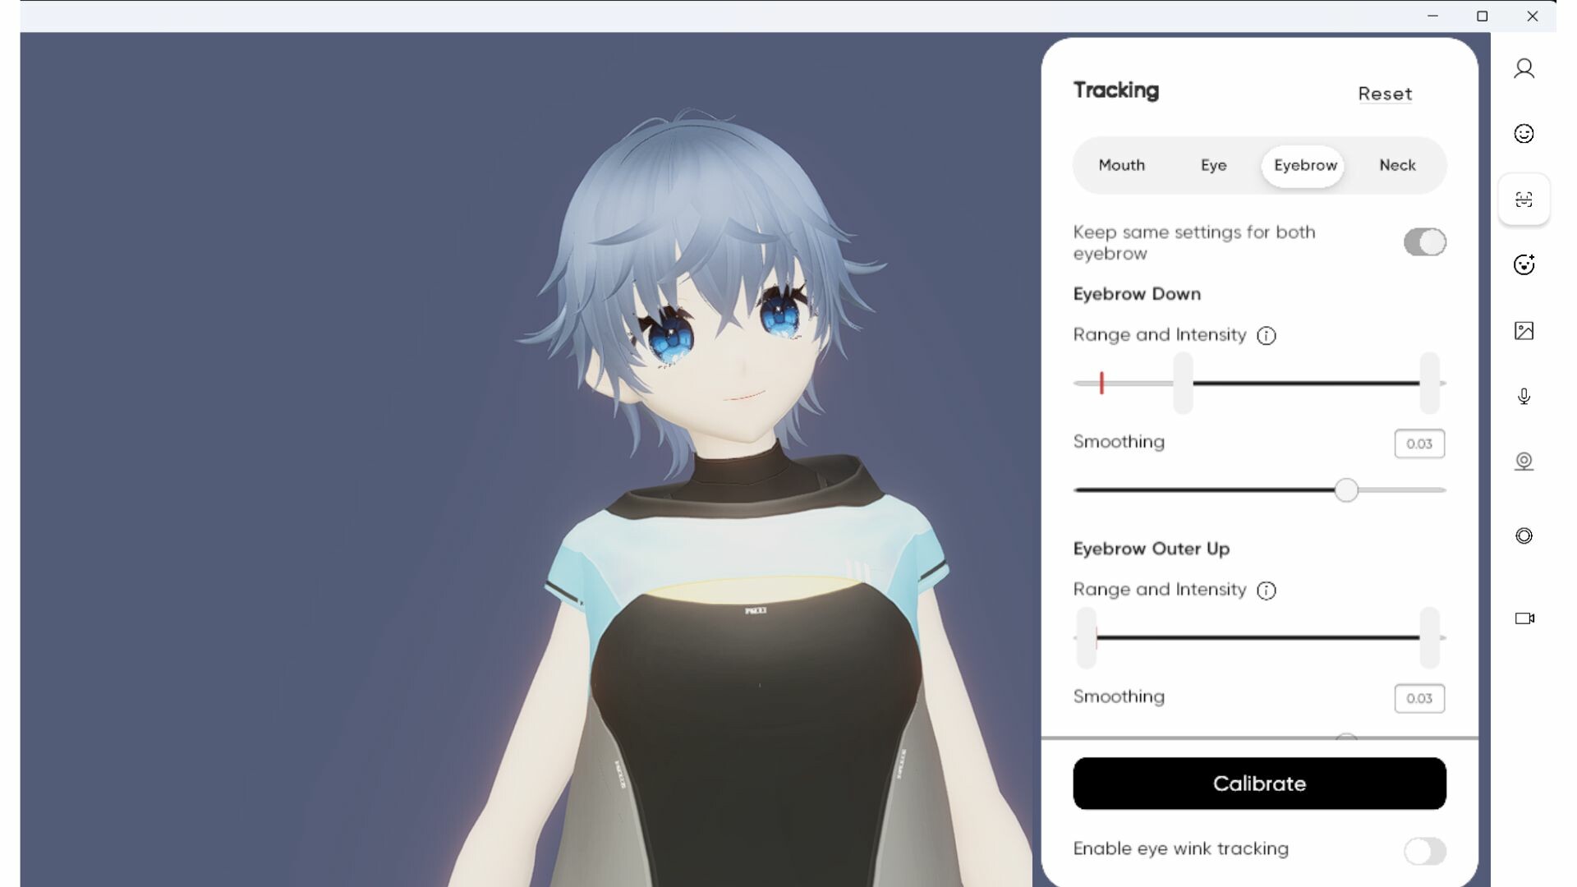Click the Smoothing value field showing 0.03
The width and height of the screenshot is (1577, 887).
coord(1419,443)
